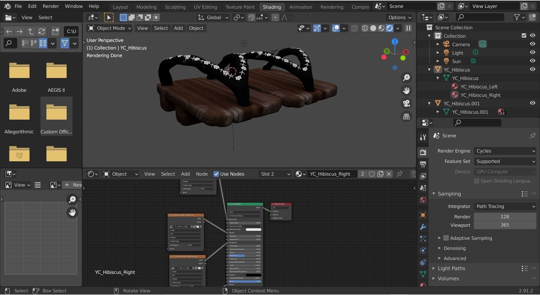
Task: Open node editor Node menu
Action: [202, 174]
